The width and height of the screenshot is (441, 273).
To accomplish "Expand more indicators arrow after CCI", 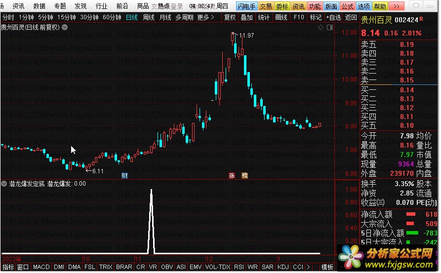I will click(x=308, y=267).
